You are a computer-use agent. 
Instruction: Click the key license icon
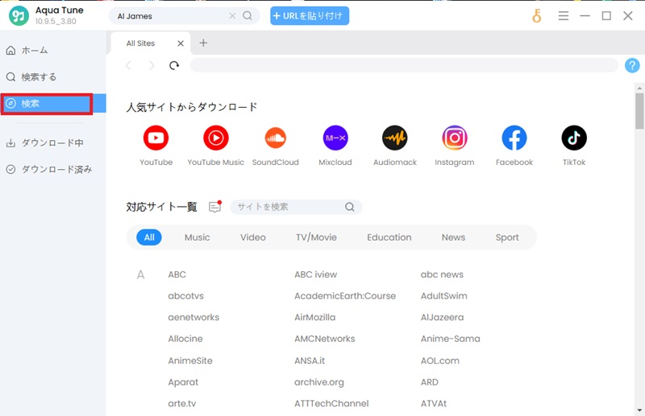point(536,16)
